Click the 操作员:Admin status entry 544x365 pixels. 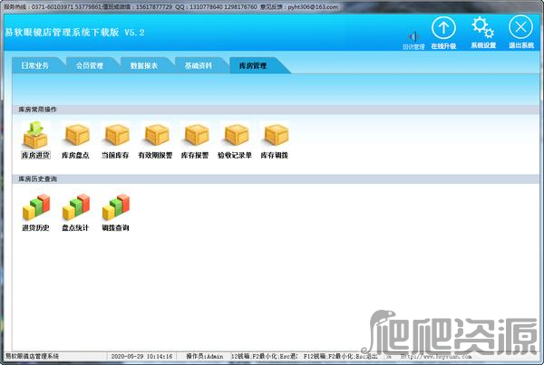205,356
